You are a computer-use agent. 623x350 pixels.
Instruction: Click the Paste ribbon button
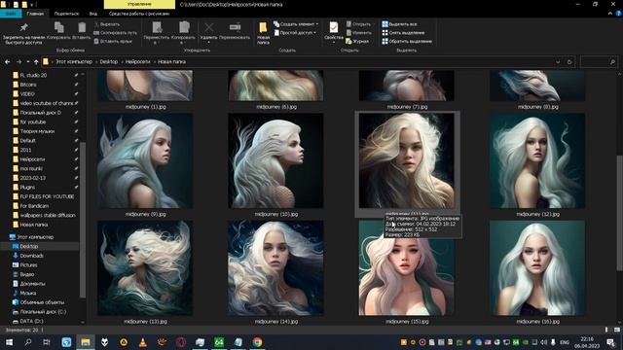tap(82, 30)
